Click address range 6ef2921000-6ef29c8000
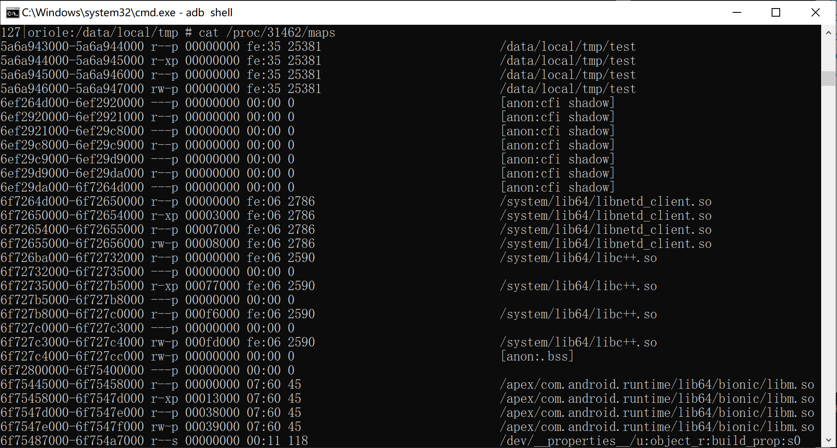Image resolution: width=837 pixels, height=448 pixels. (72, 131)
